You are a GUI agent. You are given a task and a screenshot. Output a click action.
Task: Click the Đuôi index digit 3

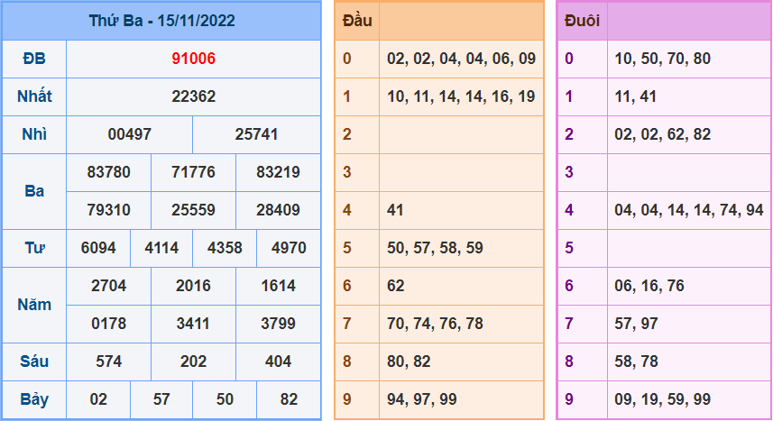[x=569, y=172]
